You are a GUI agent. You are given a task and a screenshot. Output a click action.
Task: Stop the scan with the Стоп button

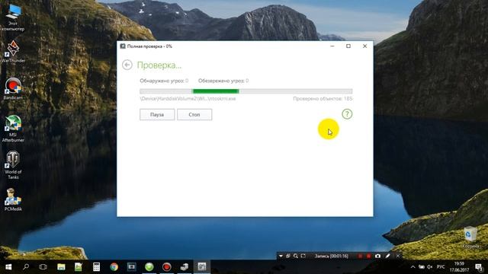coord(194,115)
